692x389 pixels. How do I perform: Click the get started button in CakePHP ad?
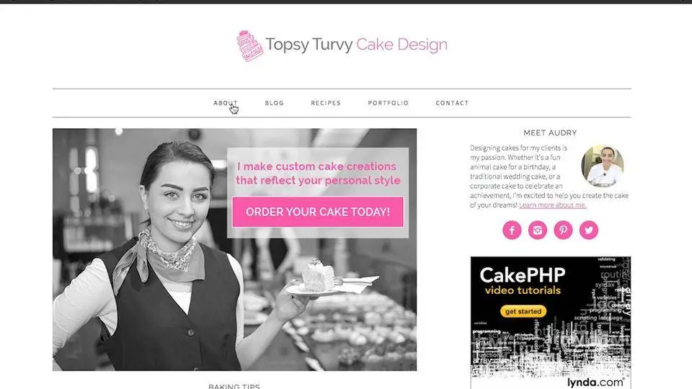coord(523,311)
